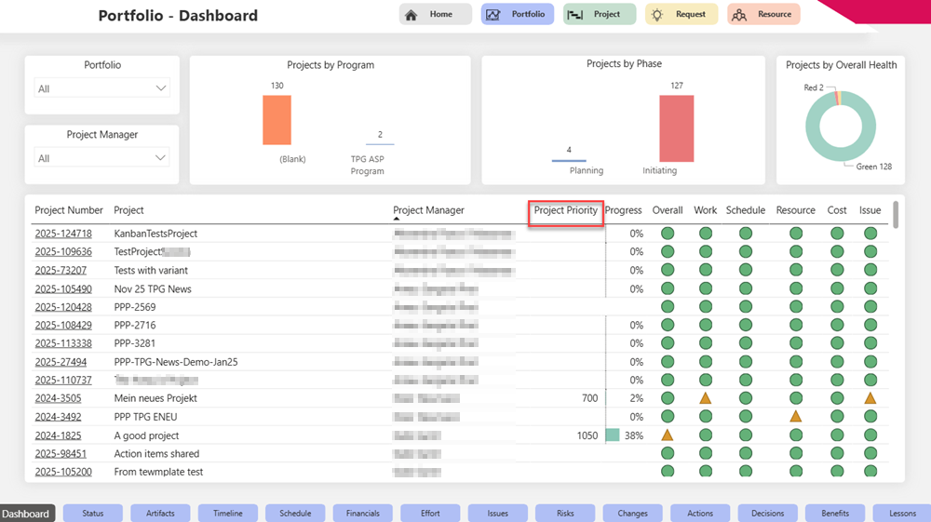This screenshot has width=931, height=522.
Task: Open project link 2025-120428
Action: [63, 307]
